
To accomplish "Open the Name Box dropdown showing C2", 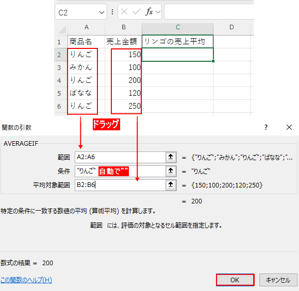I will 102,12.
